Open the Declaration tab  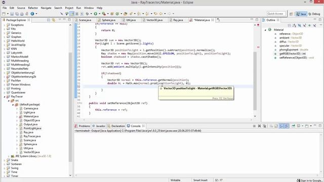tap(116, 126)
